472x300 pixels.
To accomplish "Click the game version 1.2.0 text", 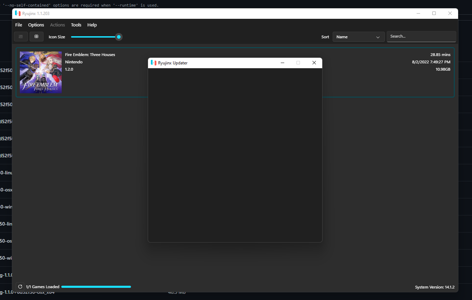I will coord(69,69).
